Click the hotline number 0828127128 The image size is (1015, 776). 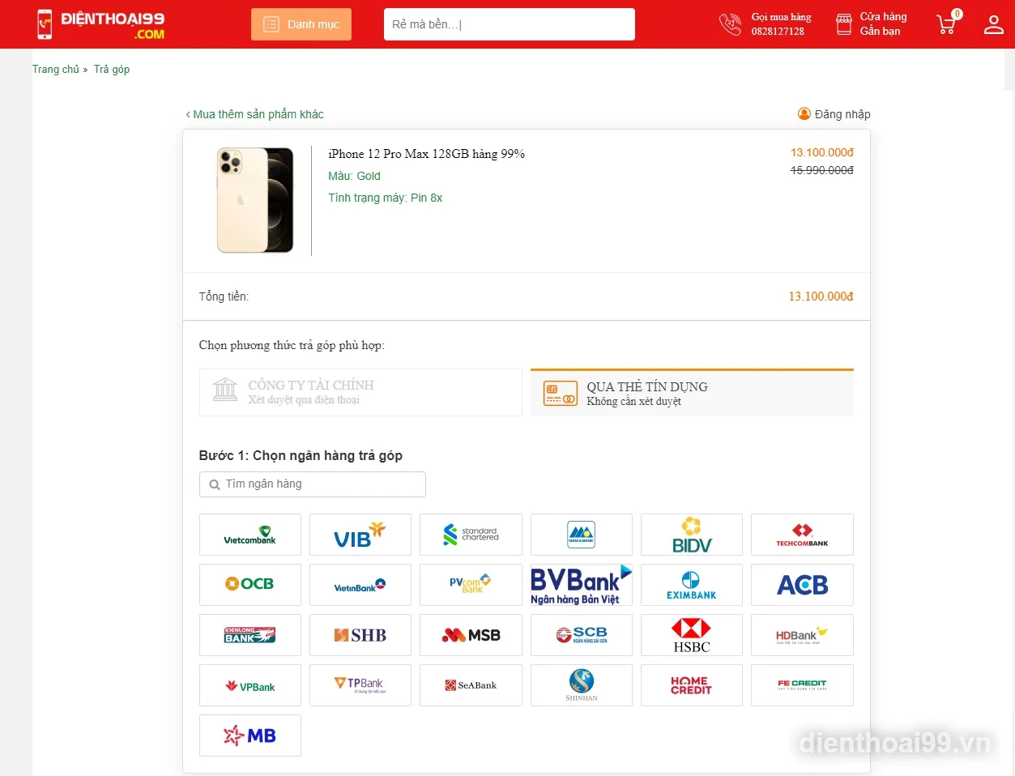778,32
